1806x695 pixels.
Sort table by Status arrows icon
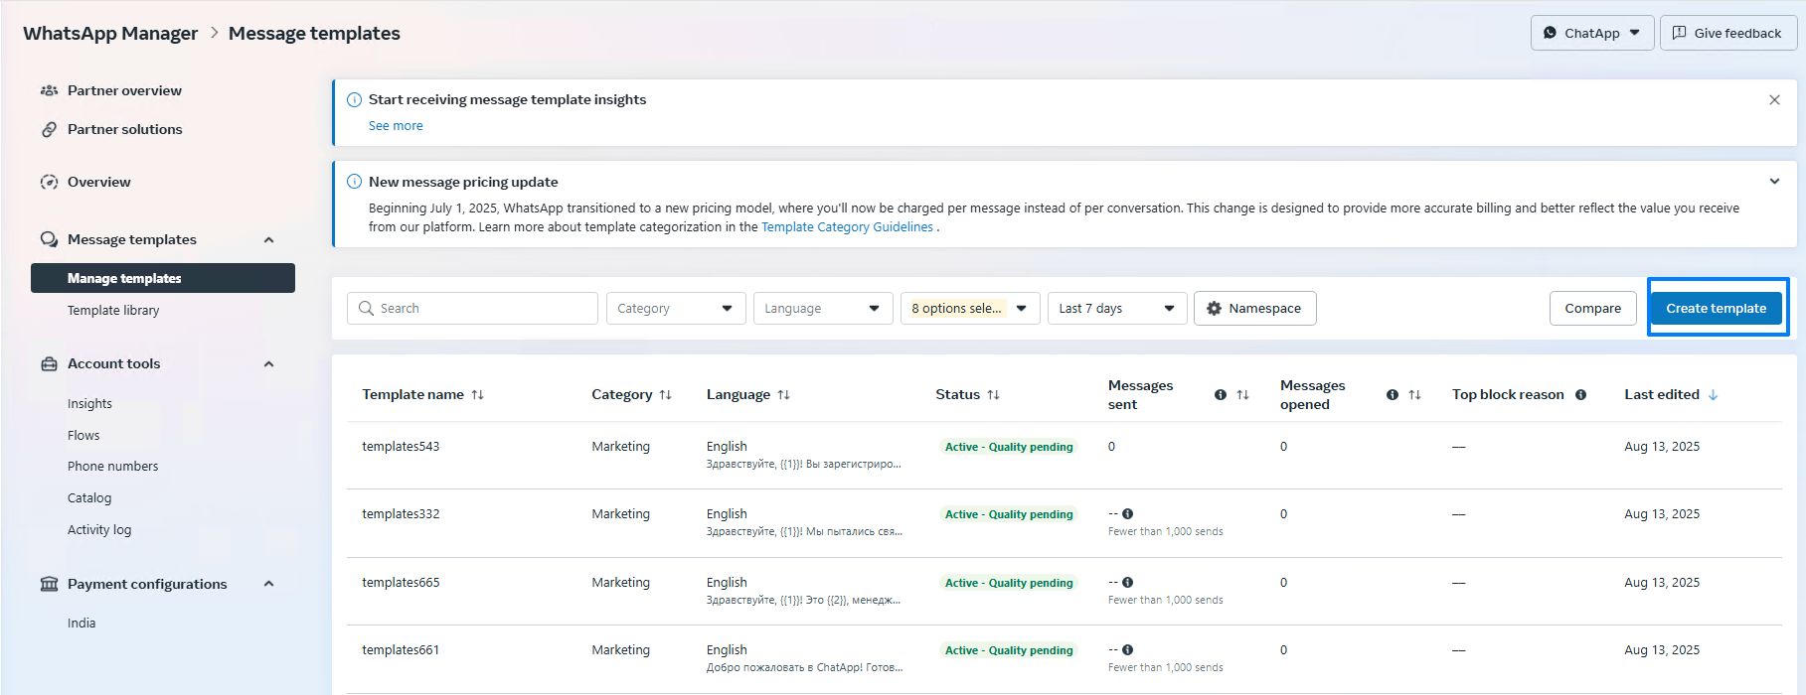pyautogui.click(x=993, y=395)
